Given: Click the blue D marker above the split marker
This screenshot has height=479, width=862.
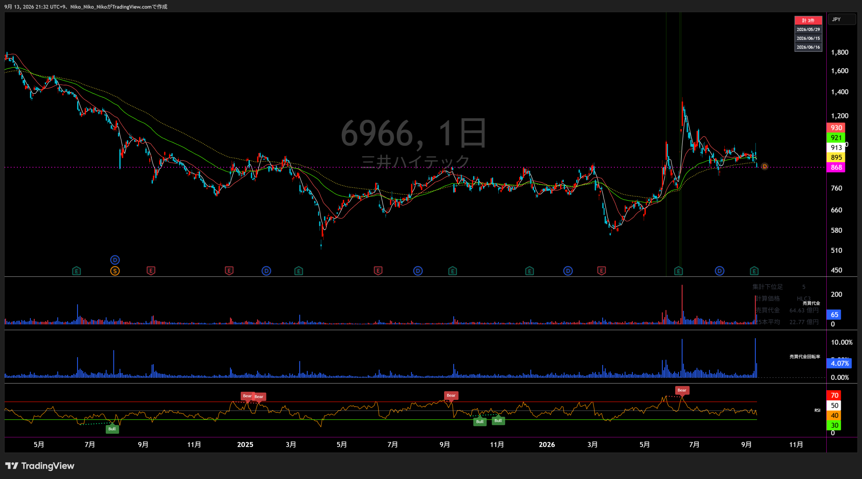Looking at the screenshot, I should [115, 260].
